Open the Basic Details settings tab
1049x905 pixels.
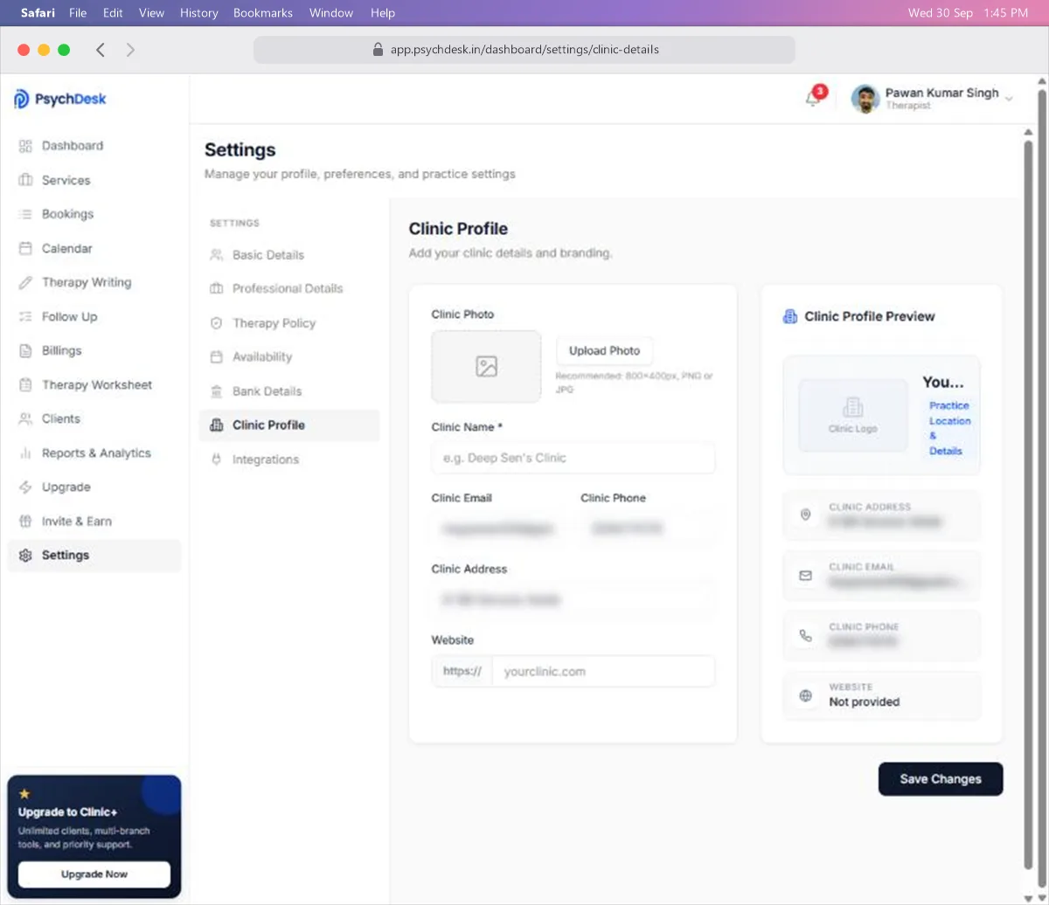[289, 255]
